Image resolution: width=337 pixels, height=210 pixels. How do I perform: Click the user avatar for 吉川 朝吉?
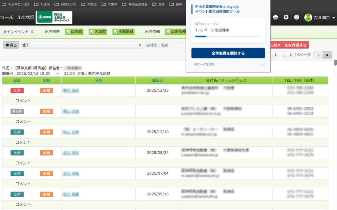308,18
